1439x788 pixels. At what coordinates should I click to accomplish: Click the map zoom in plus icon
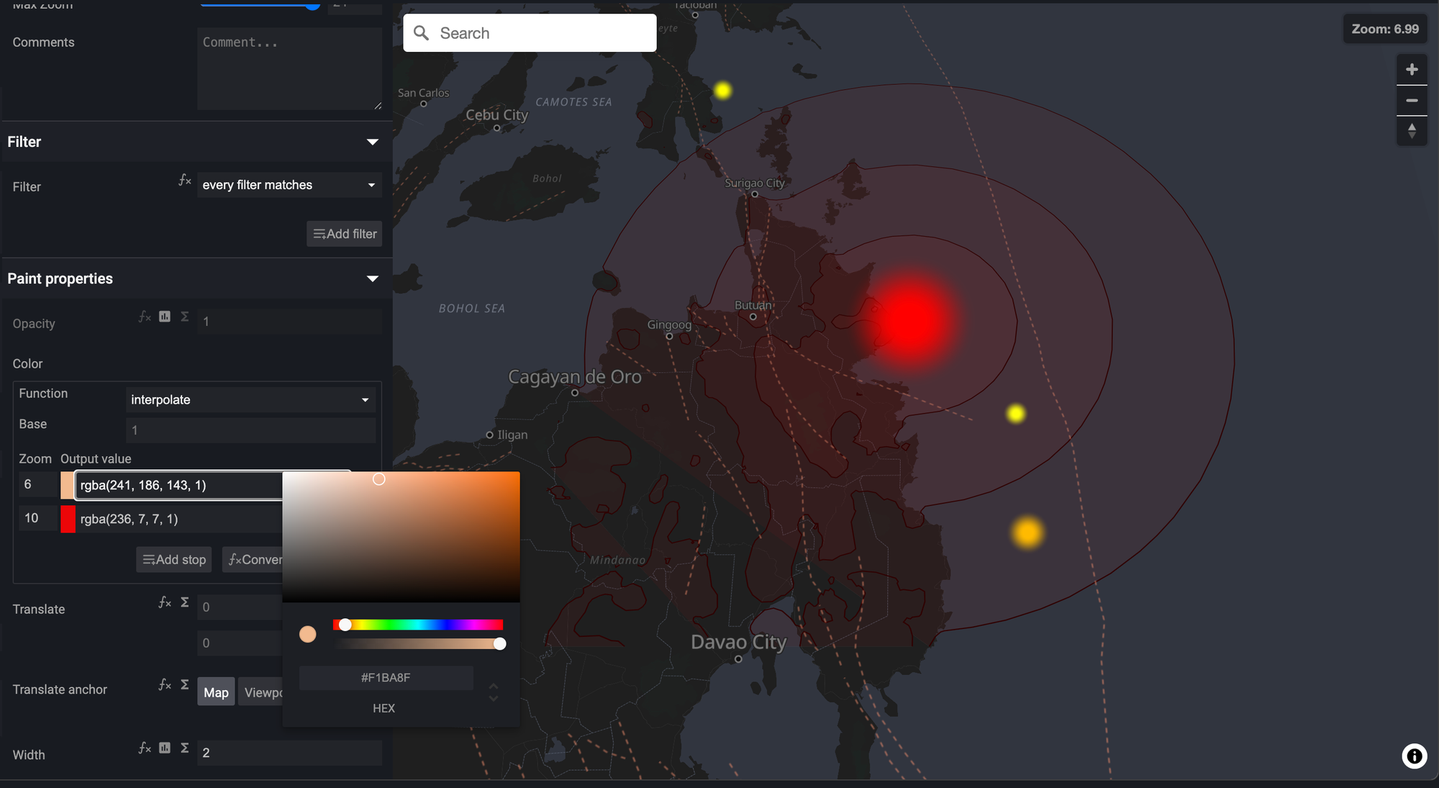point(1412,70)
